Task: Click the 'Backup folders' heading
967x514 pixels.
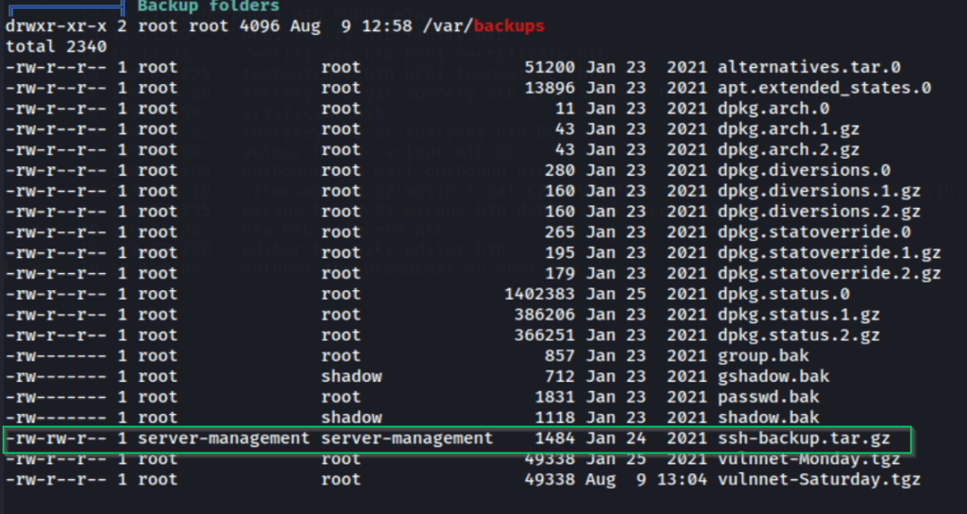Action: tap(209, 7)
